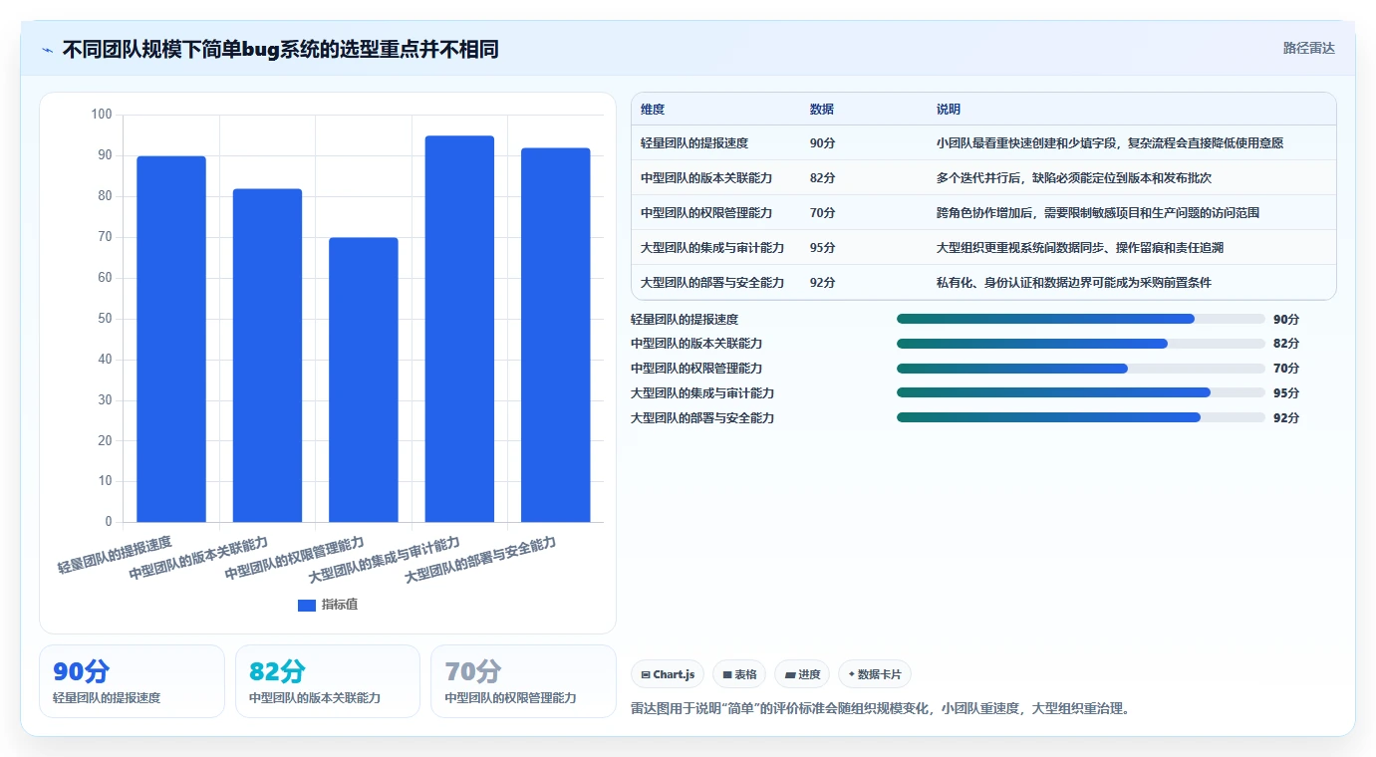The height and width of the screenshot is (757, 1376).
Task: Click 中型团队的权限管理能力 in the table
Action: point(706,213)
